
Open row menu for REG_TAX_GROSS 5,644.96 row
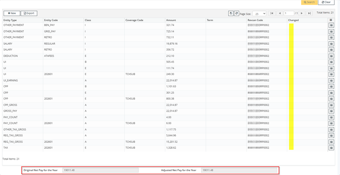[x=331, y=136]
